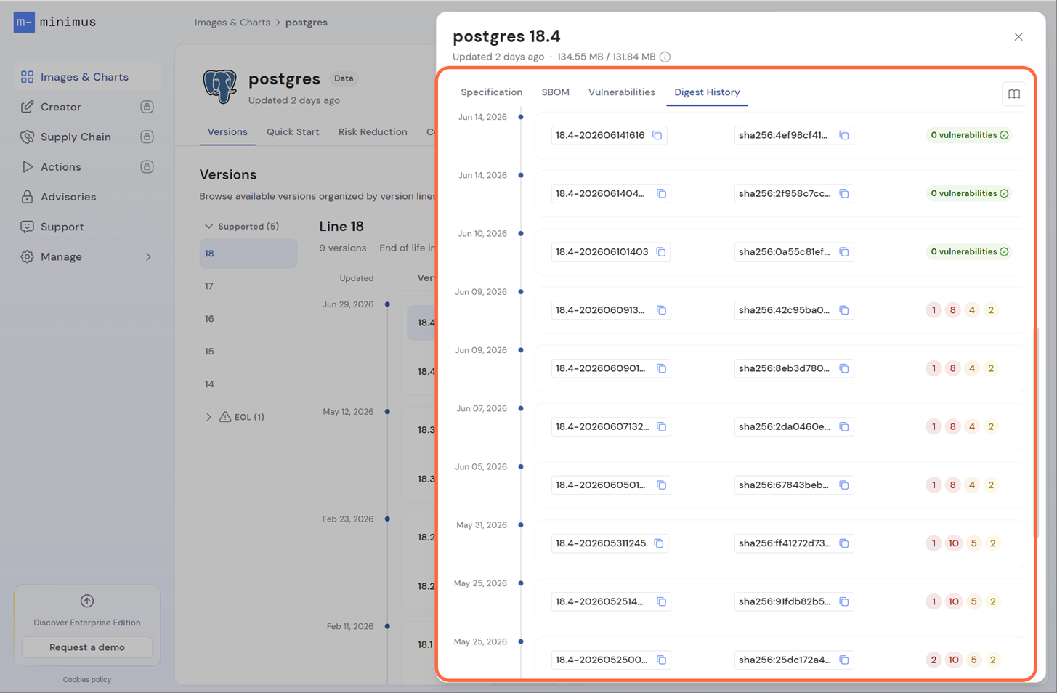Image resolution: width=1057 pixels, height=693 pixels.
Task: Switch to the Risk Reduction tab
Action: pos(373,132)
